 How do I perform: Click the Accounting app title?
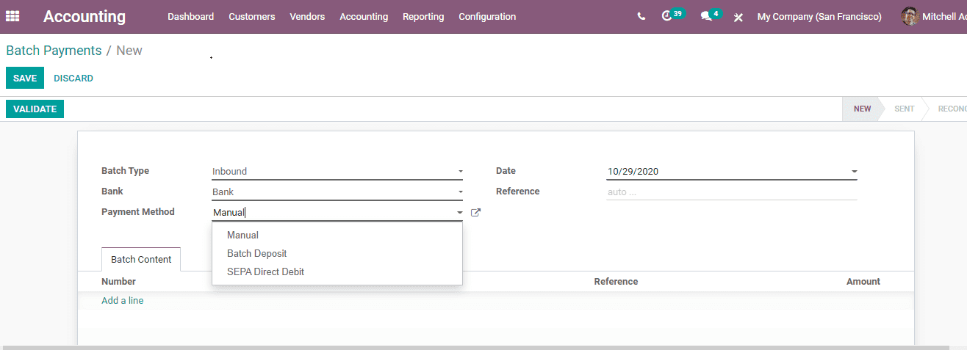coord(85,16)
